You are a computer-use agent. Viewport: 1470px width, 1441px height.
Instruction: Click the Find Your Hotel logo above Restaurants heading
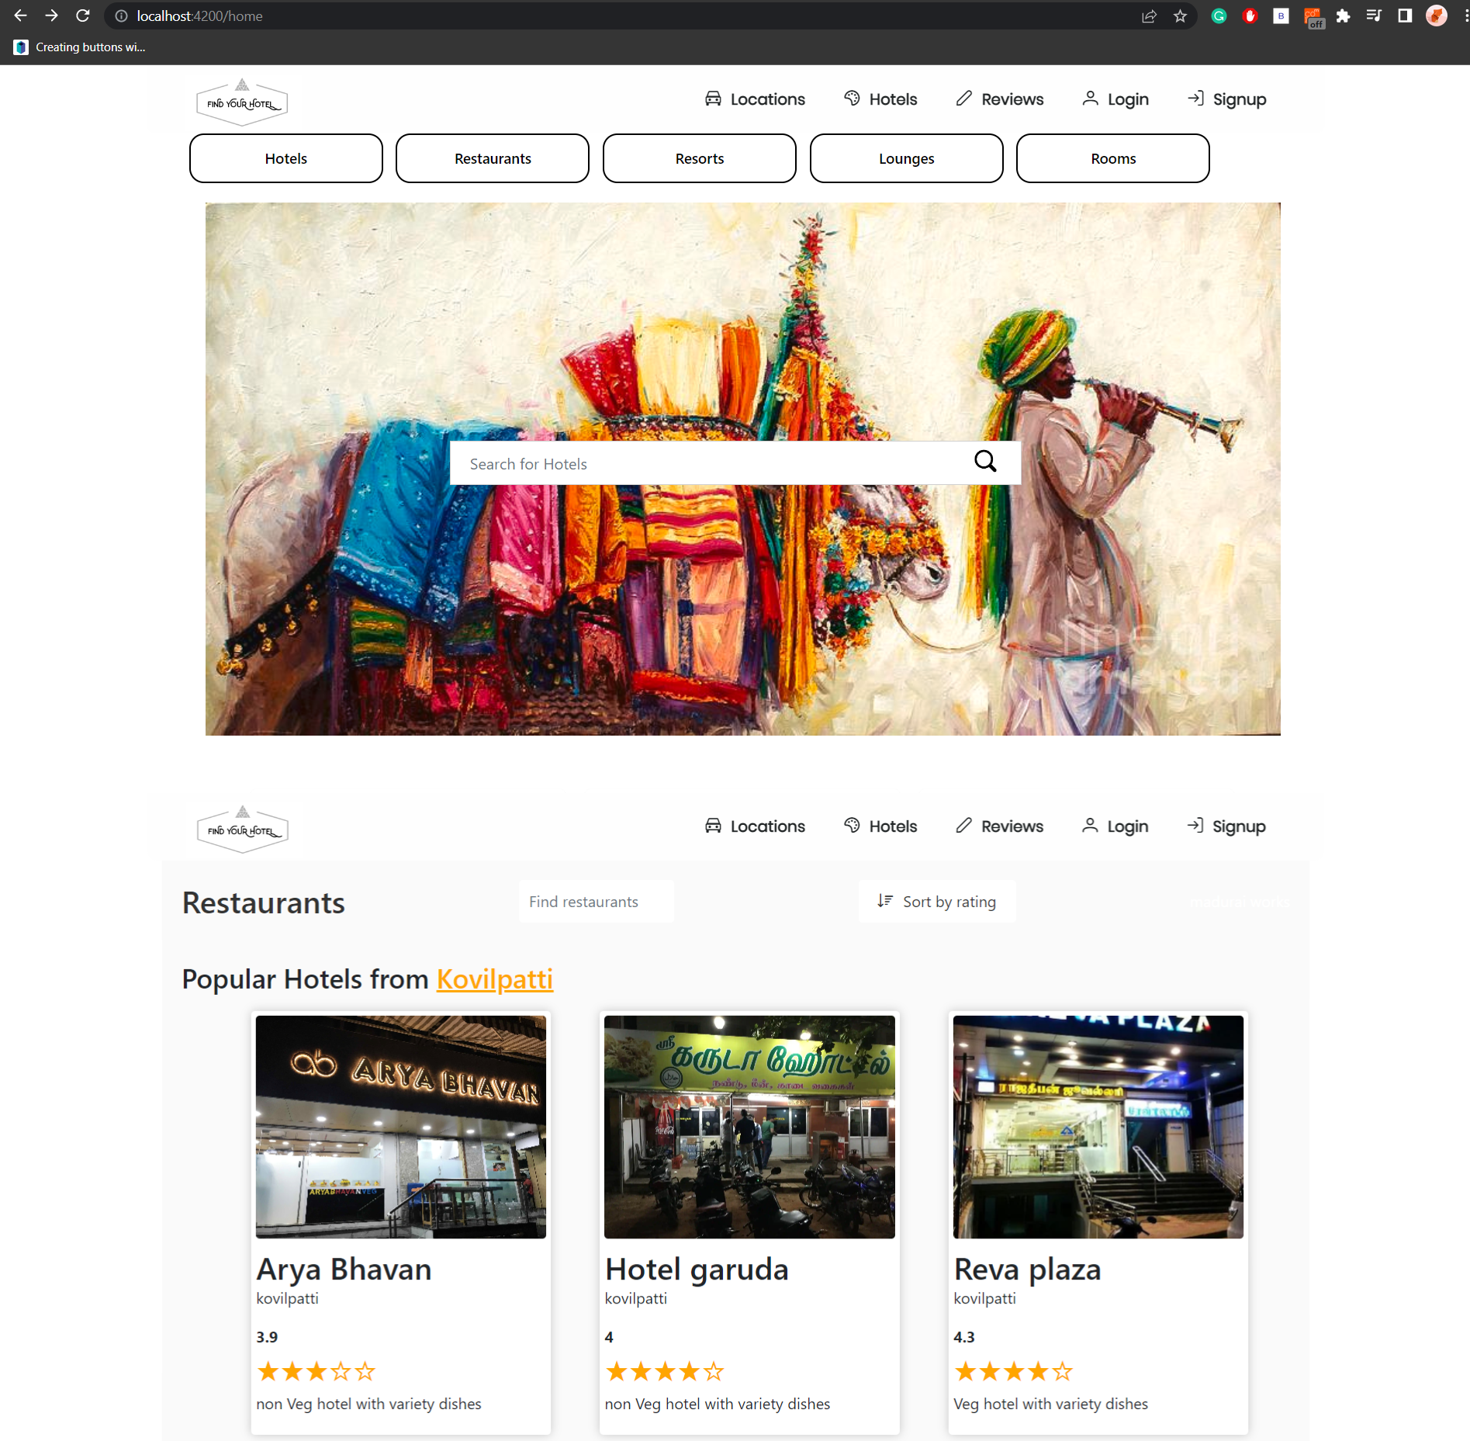243,829
